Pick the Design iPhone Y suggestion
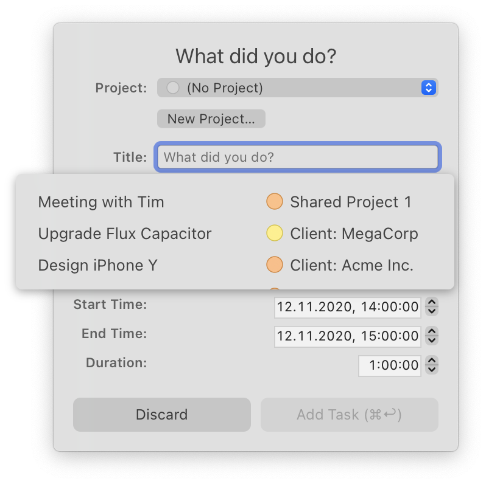 pos(99,265)
